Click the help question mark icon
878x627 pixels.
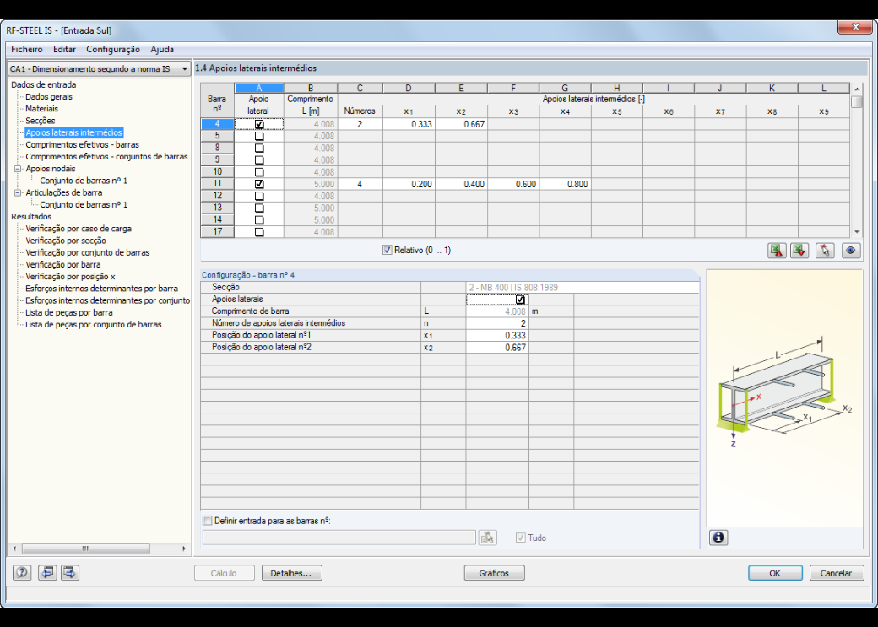(x=22, y=573)
